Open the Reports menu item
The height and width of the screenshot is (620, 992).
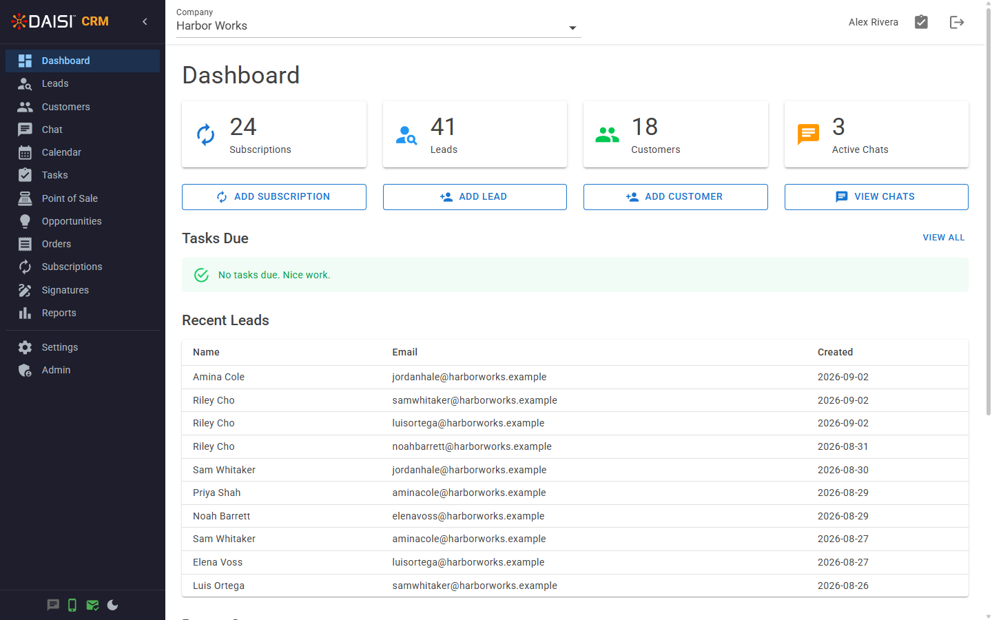point(83,313)
